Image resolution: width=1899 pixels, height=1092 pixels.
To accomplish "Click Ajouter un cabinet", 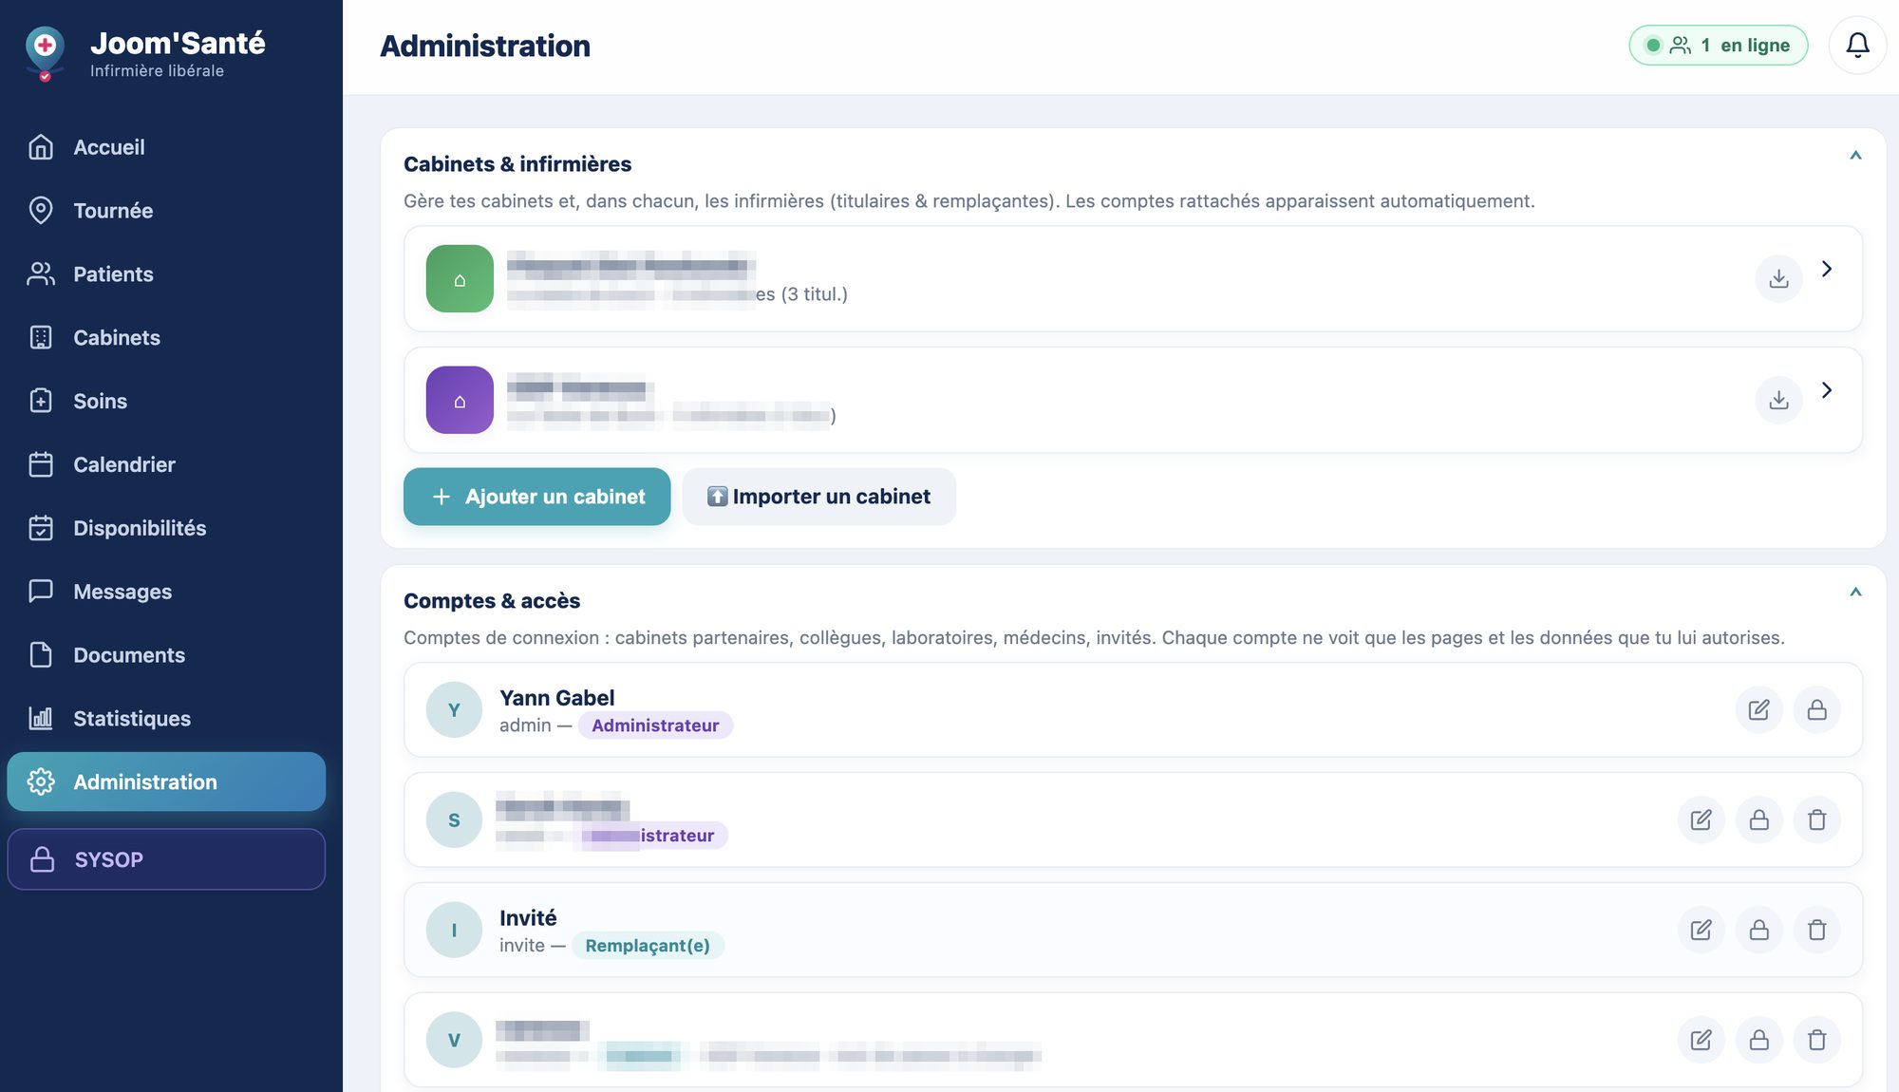I will (536, 497).
